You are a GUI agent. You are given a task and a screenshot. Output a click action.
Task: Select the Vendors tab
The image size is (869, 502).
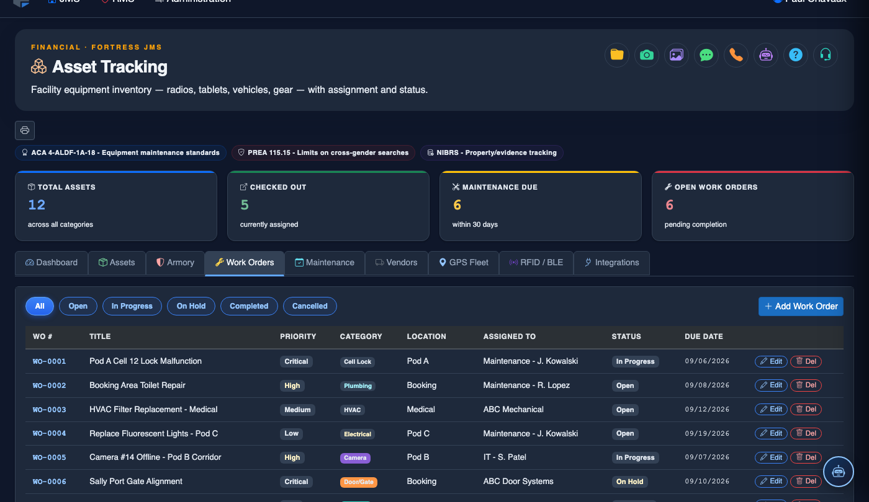pyautogui.click(x=396, y=263)
